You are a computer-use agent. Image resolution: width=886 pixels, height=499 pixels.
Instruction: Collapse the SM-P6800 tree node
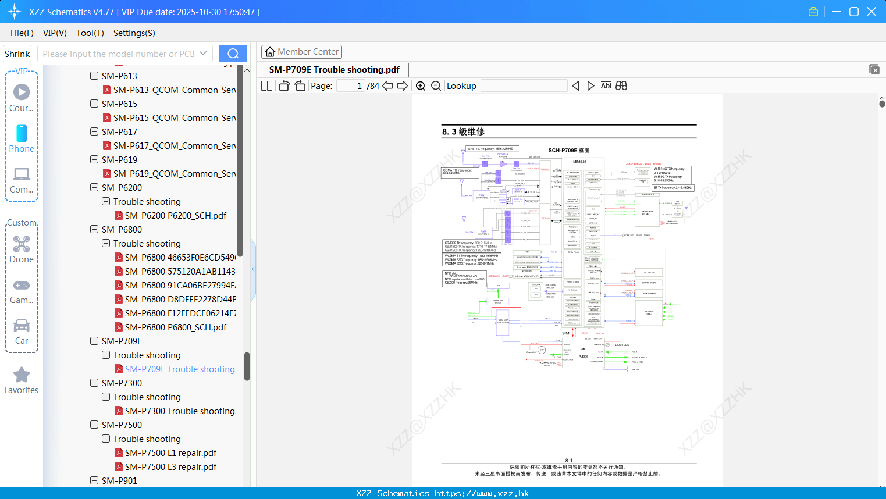[x=94, y=229]
